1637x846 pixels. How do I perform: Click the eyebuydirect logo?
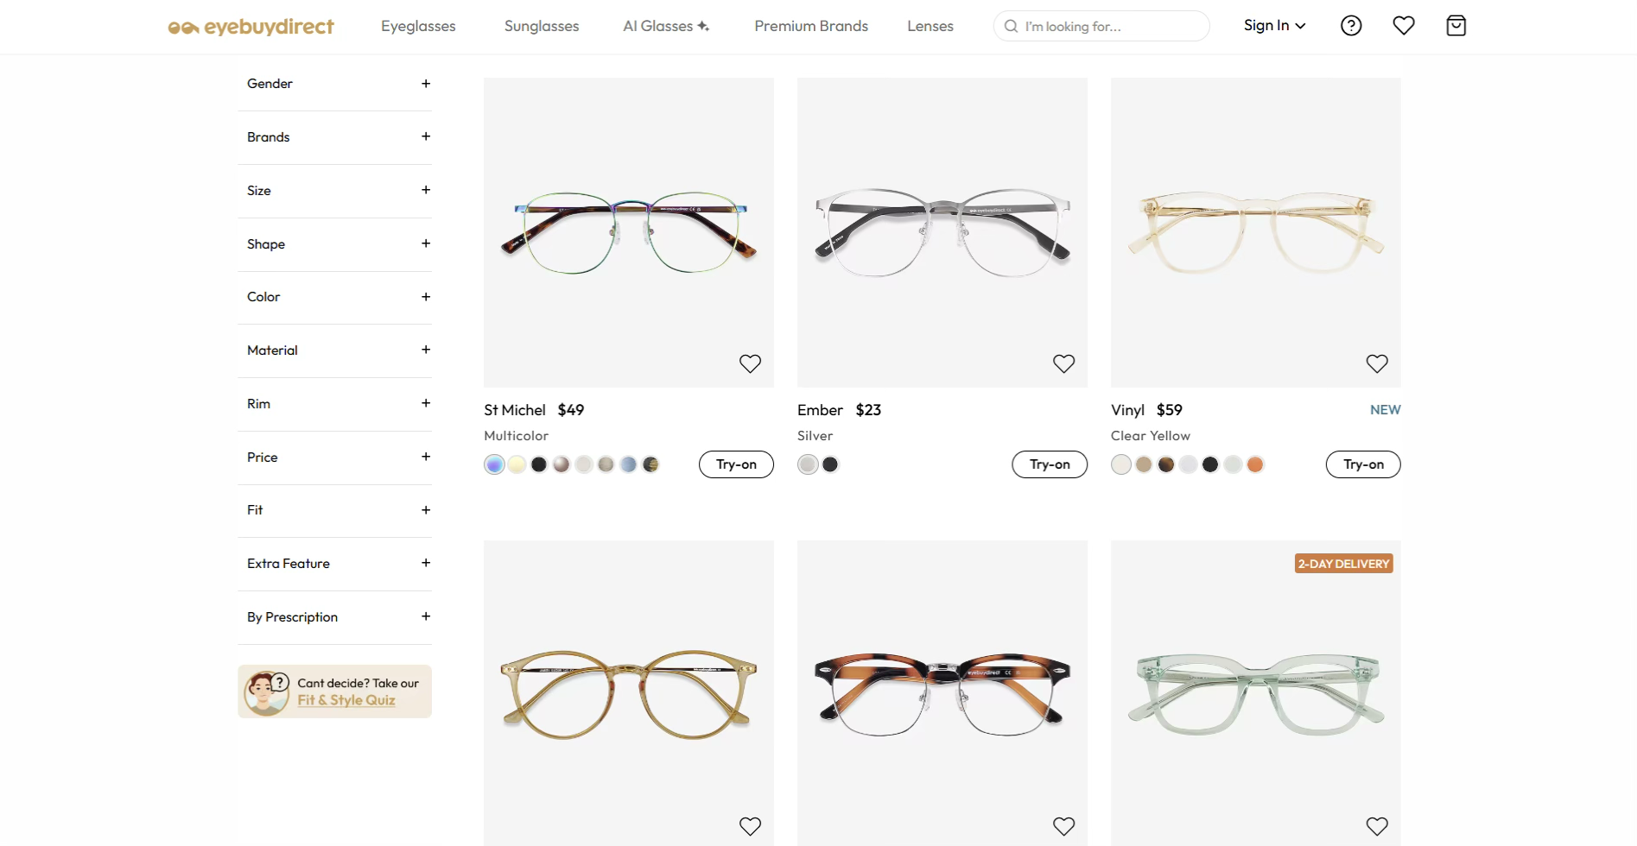point(251,27)
